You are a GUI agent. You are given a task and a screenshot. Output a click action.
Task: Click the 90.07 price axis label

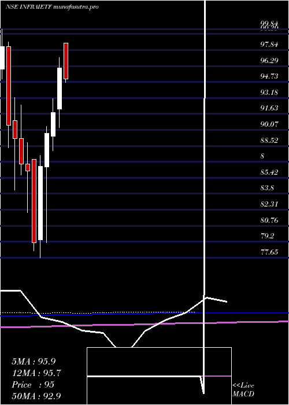269,124
